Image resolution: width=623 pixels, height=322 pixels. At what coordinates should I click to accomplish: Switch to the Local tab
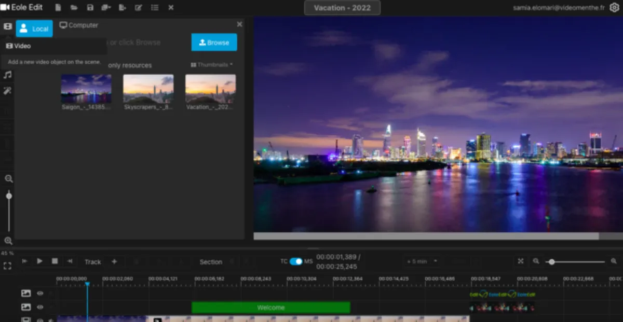(x=34, y=29)
